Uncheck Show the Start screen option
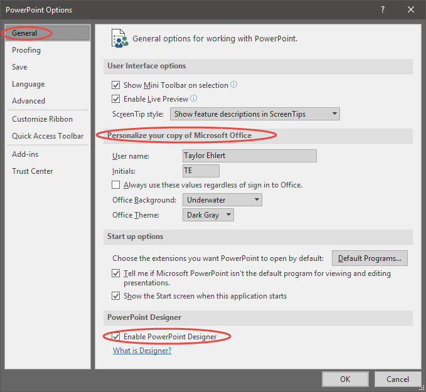 point(115,296)
